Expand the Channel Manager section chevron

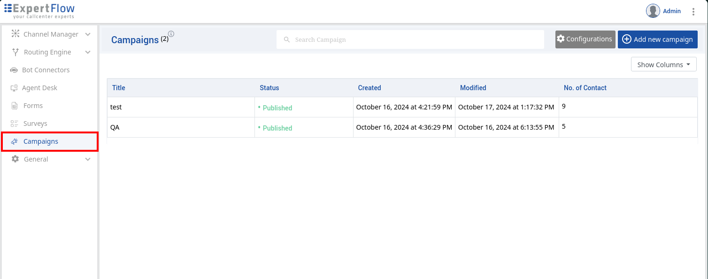[87, 34]
